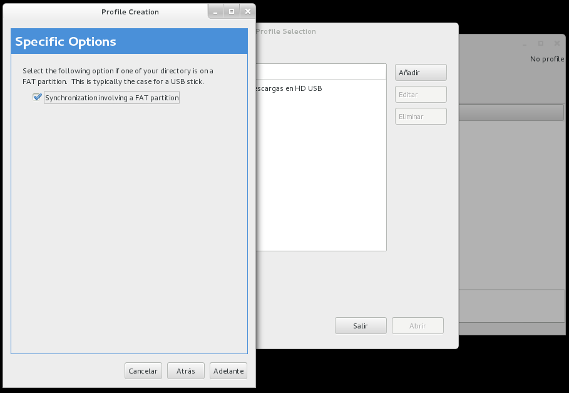Click the disabled Editar button in Profile Selection

pos(421,95)
